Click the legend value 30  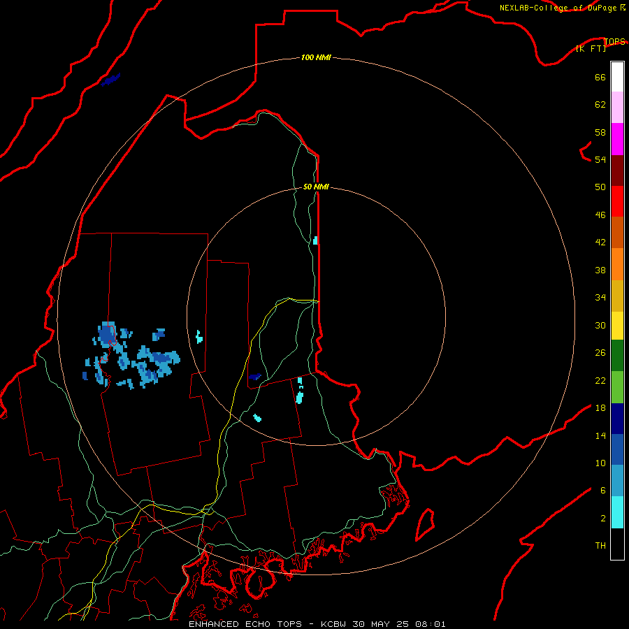point(600,325)
